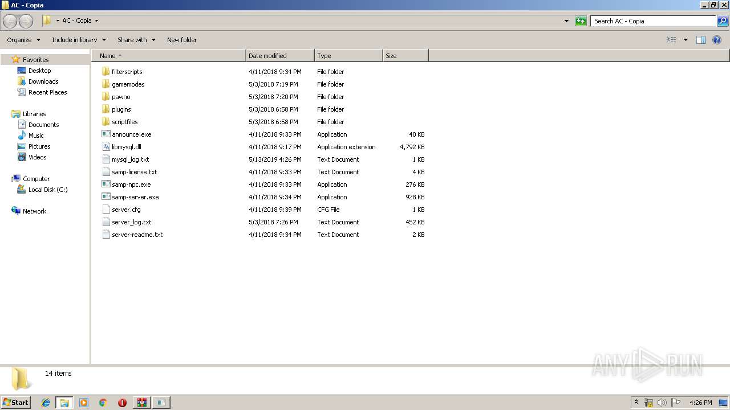
Task: Click the search magnifier icon
Action: (x=723, y=21)
